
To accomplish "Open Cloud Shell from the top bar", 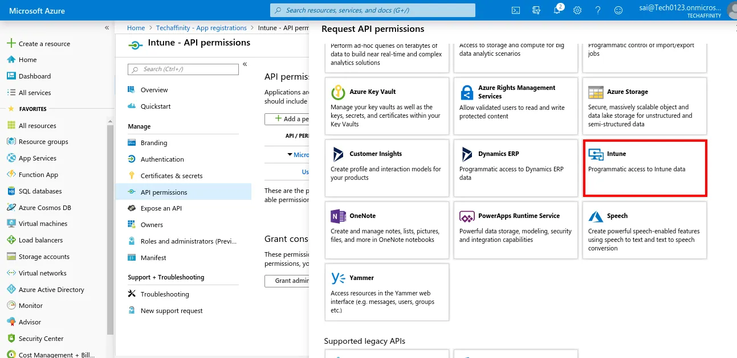I will click(x=515, y=10).
